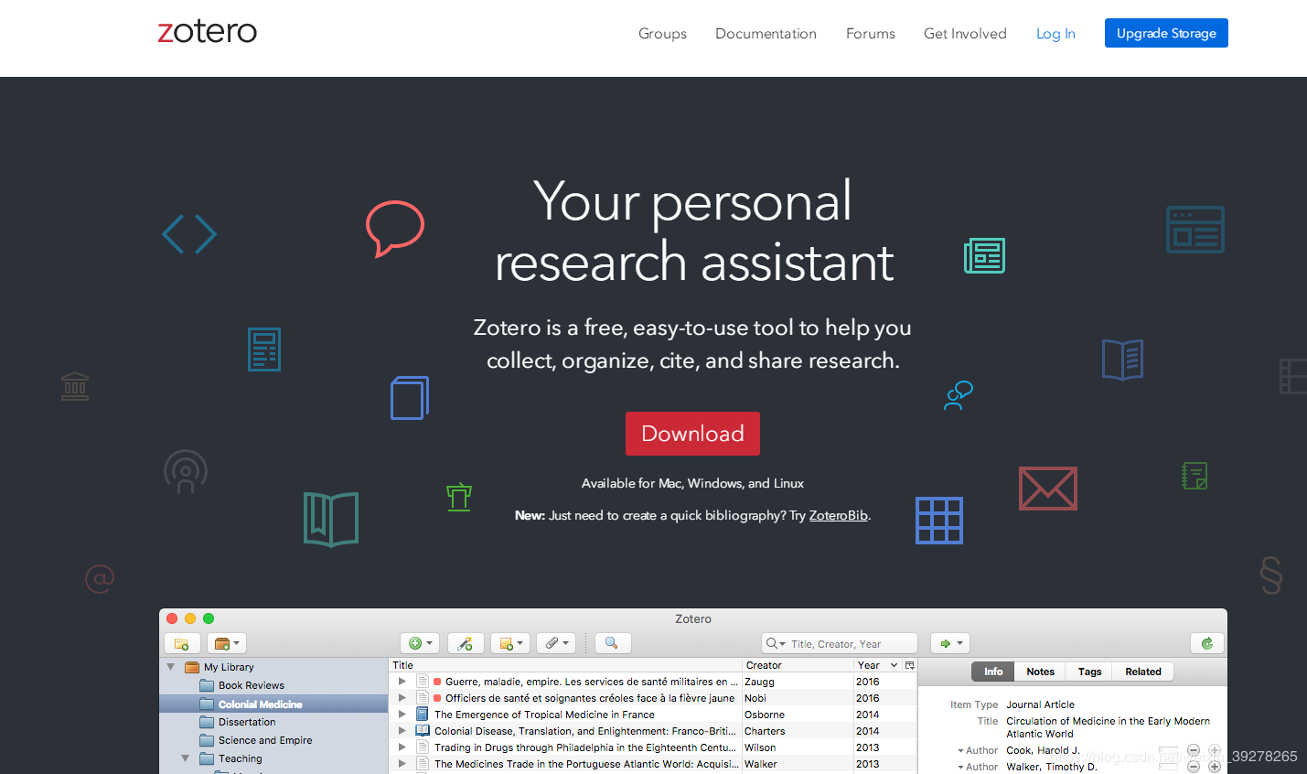Image resolution: width=1307 pixels, height=774 pixels.
Task: Click Journal Article item type value
Action: pyautogui.click(x=1040, y=704)
